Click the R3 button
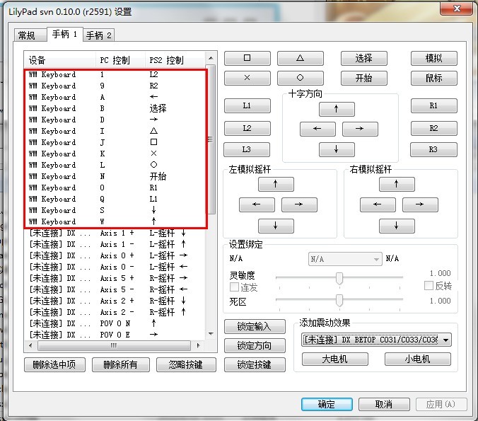478x421 pixels. (x=433, y=149)
